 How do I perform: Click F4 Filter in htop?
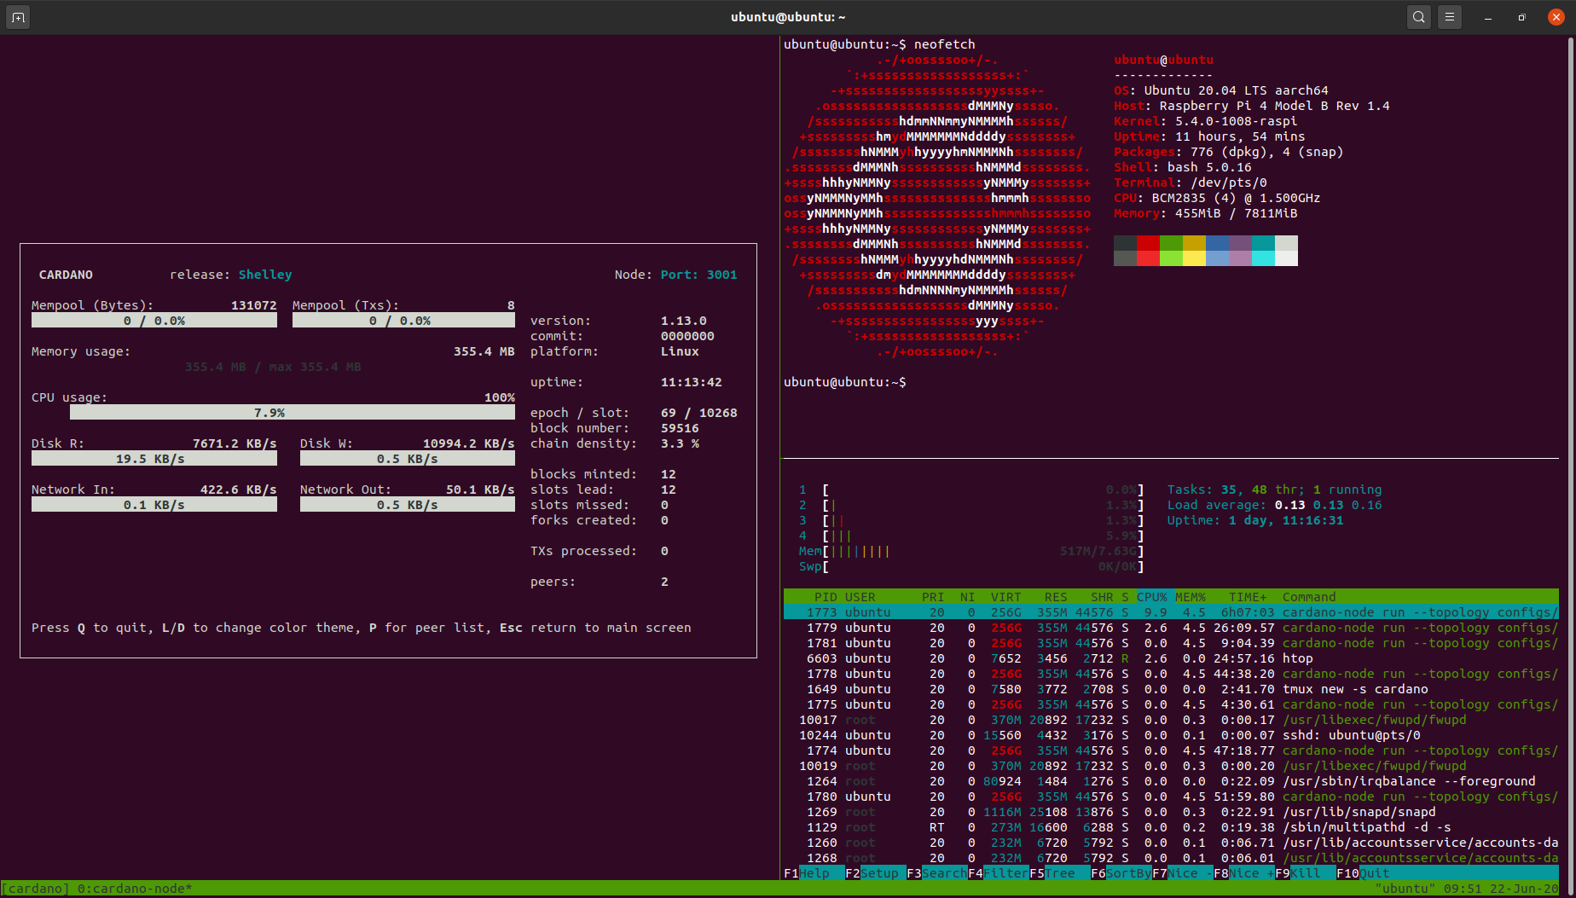click(998, 873)
